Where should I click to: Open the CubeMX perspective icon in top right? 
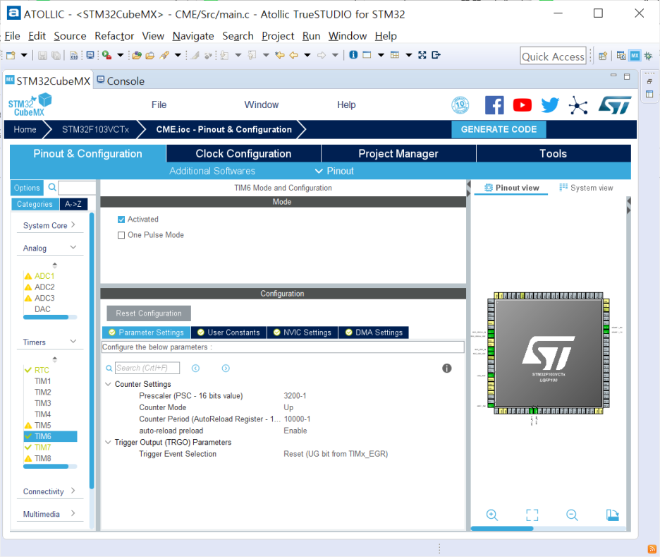click(x=635, y=55)
